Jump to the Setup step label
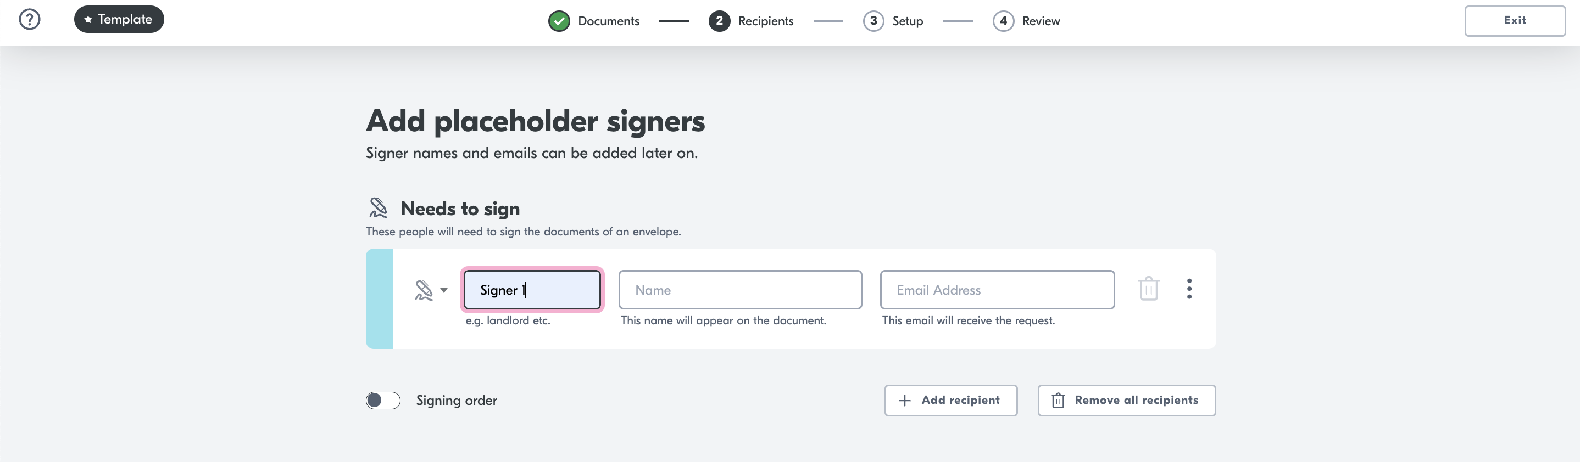 907,21
